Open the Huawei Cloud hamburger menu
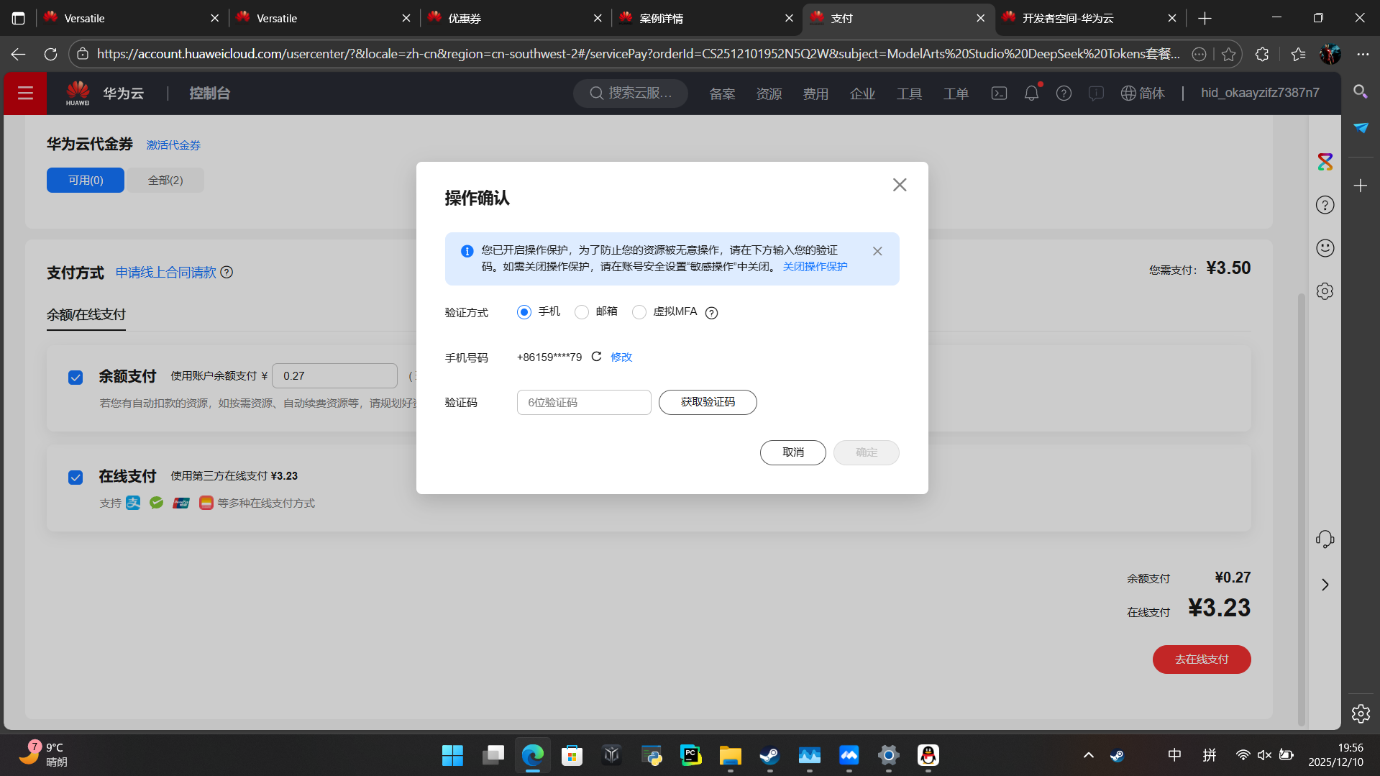The image size is (1380, 776). click(x=26, y=93)
